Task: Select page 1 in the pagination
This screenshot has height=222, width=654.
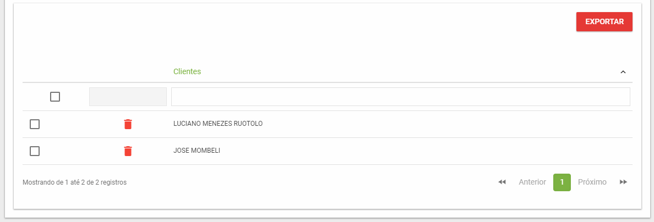Action: coord(562,182)
